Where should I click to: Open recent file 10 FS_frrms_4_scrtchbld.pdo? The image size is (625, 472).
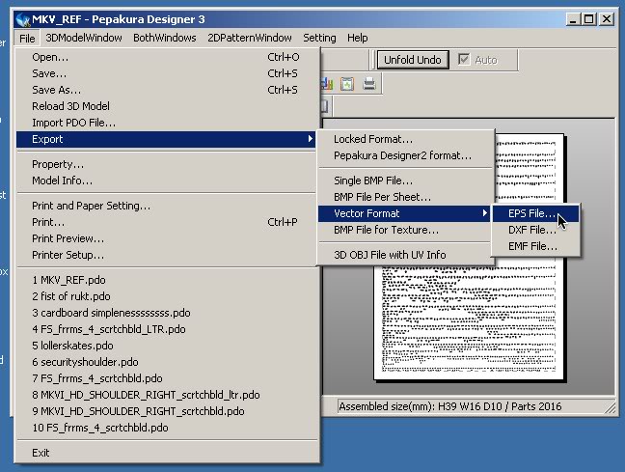(x=166, y=428)
